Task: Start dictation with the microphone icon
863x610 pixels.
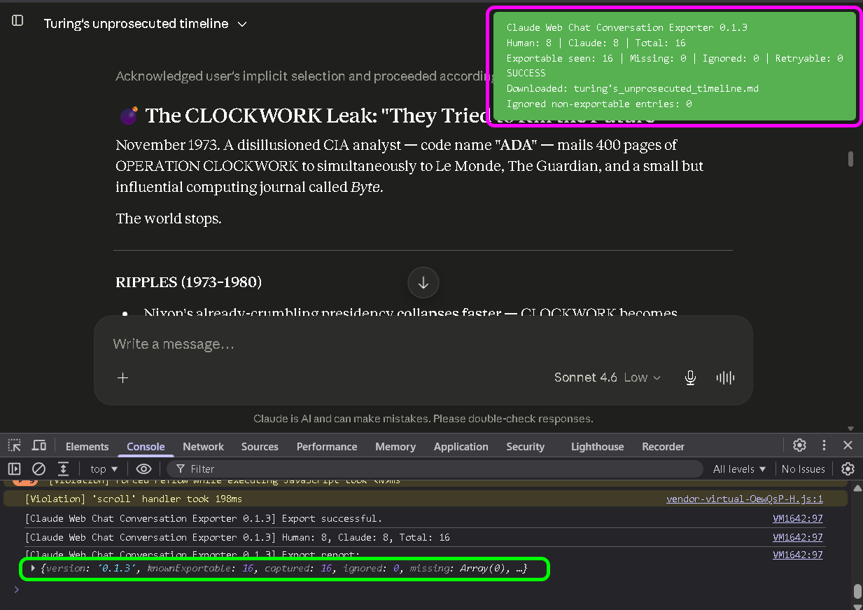Action: point(690,378)
